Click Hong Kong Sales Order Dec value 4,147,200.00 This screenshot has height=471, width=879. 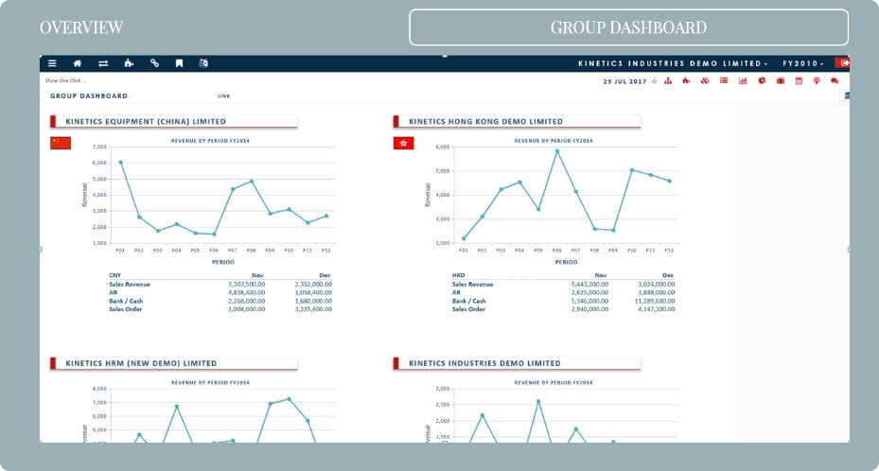(x=657, y=309)
